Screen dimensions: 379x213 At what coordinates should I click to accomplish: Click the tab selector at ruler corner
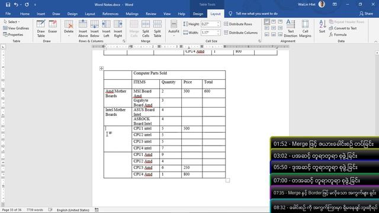click(3, 47)
